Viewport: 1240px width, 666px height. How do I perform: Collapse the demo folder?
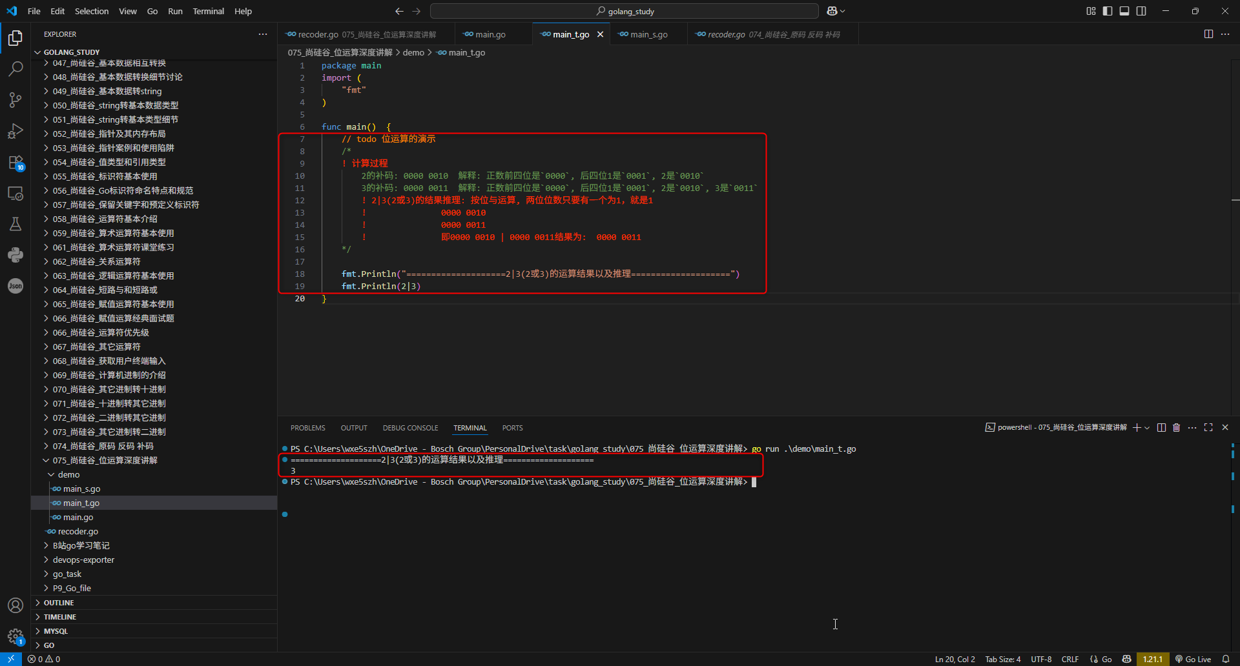pos(154,474)
